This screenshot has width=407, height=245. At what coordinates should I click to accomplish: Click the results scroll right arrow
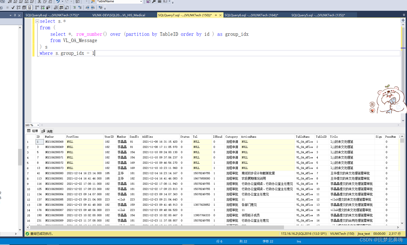[x=398, y=227]
